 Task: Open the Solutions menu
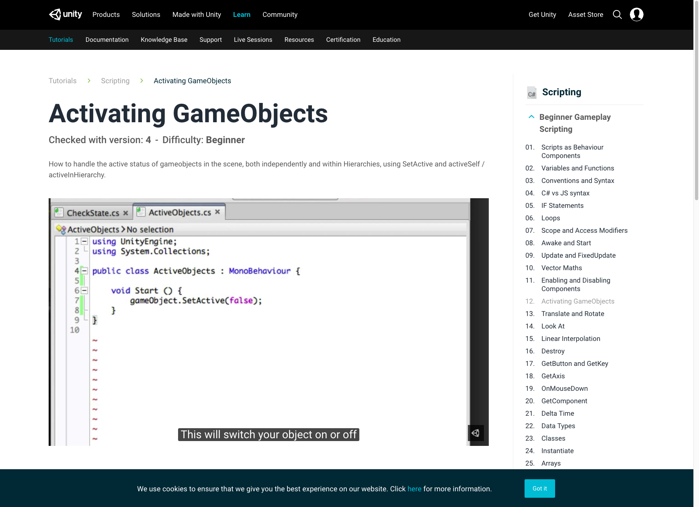(146, 14)
